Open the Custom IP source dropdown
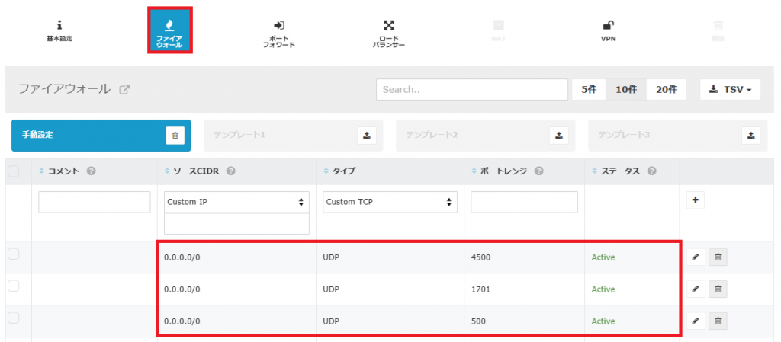Image resolution: width=781 pixels, height=342 pixels. point(236,202)
